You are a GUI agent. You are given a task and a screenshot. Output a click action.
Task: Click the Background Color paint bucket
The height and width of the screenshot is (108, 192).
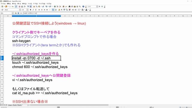coord(83,10)
